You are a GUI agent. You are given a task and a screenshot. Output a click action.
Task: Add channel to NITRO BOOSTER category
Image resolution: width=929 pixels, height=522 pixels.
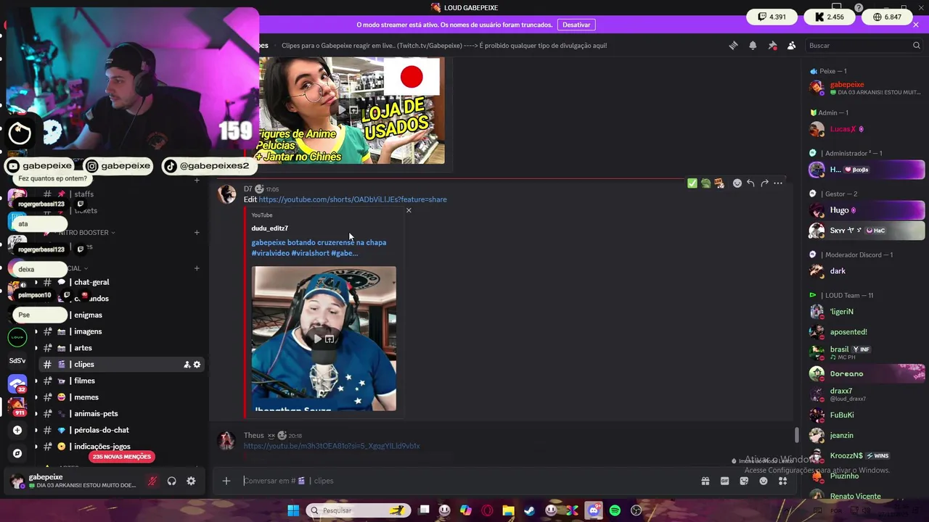[x=197, y=233]
